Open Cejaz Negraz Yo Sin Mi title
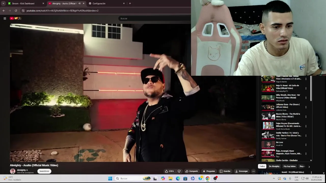This screenshot has height=183, width=326. tap(289, 125)
